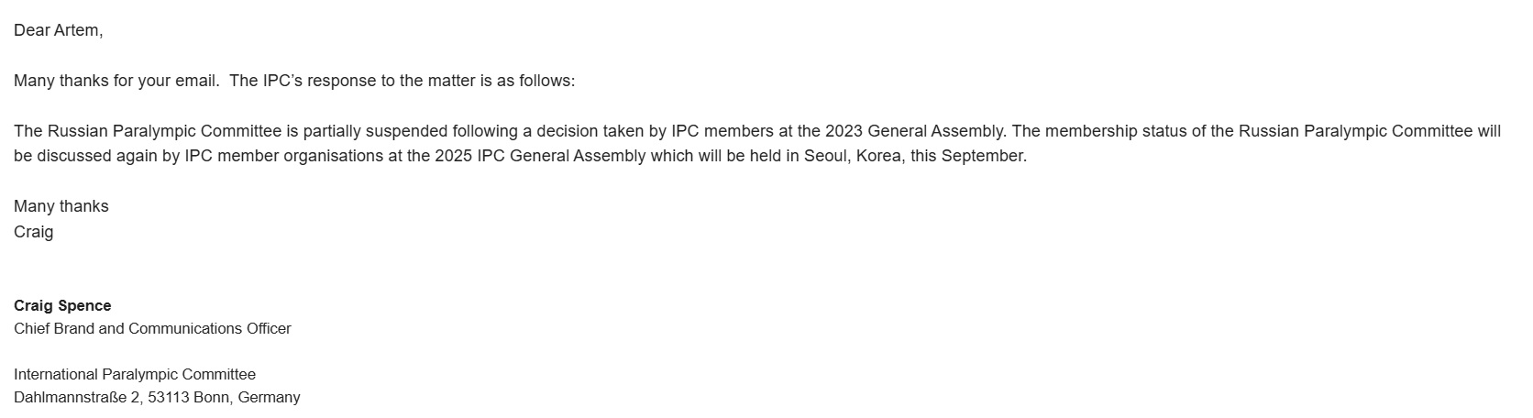Click the single-word "Craig" sign-off line

pos(34,232)
